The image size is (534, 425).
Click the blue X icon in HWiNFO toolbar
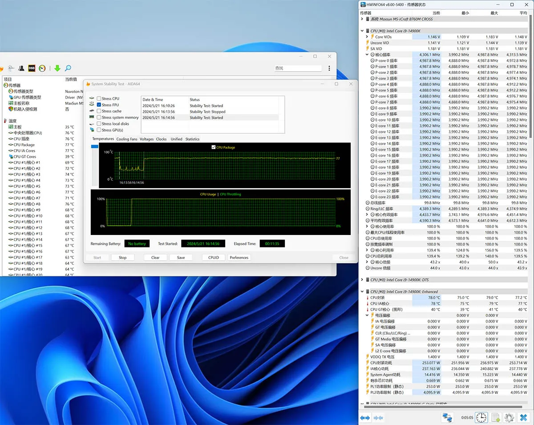[x=523, y=417]
